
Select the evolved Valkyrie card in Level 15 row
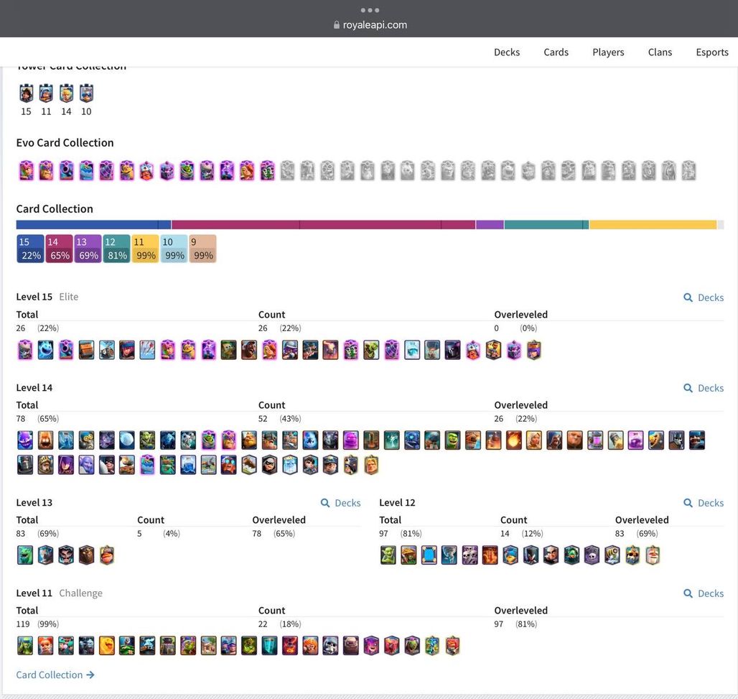coord(269,350)
